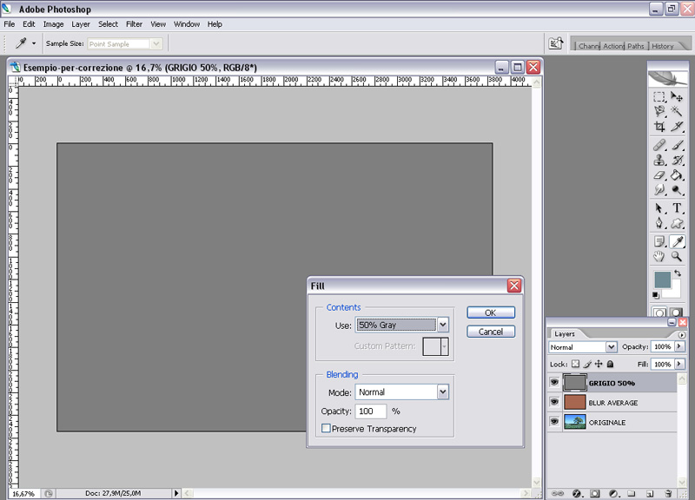Click the Opacity field in Fill dialog

click(x=371, y=411)
